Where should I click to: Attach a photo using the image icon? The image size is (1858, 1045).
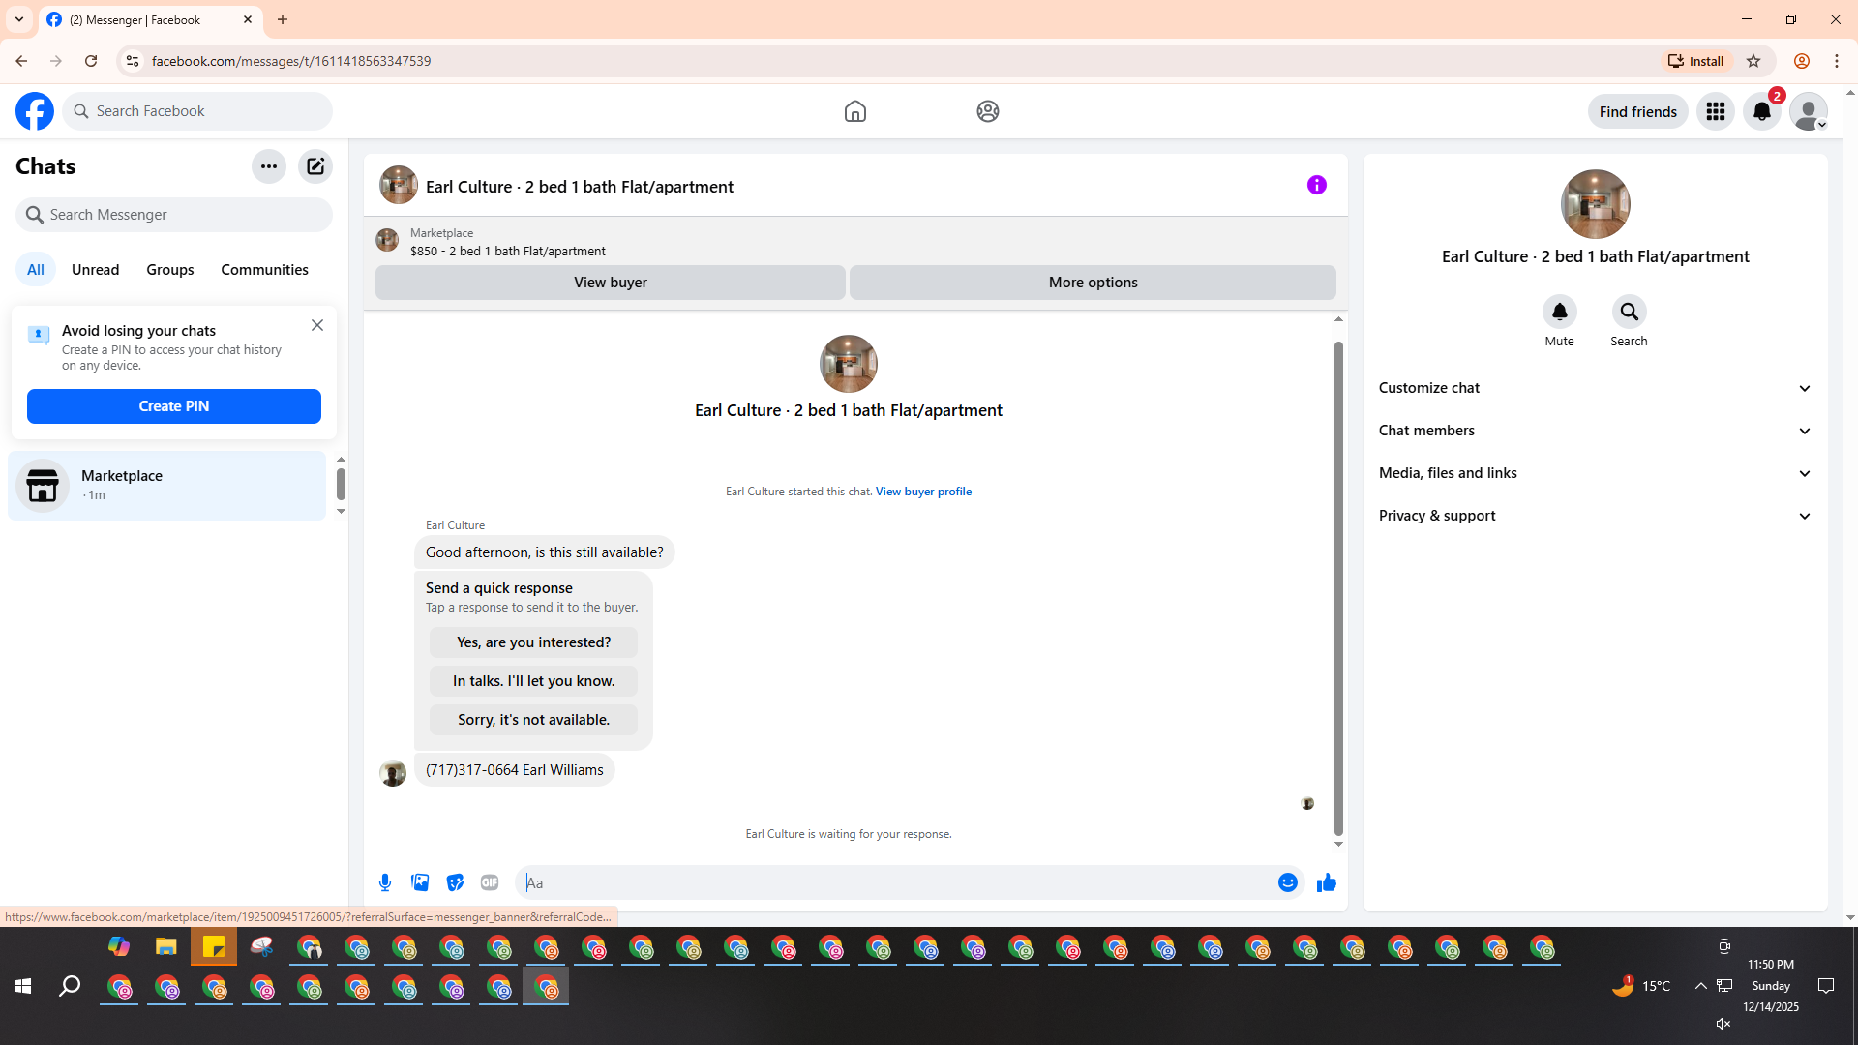point(420,882)
